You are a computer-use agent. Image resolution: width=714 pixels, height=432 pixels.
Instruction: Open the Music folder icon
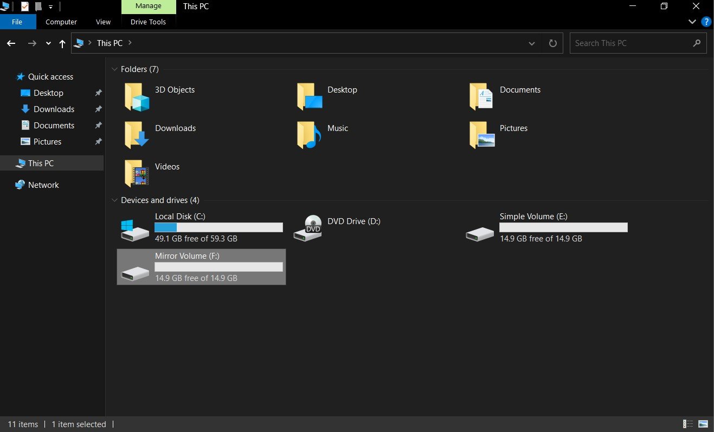[310, 135]
